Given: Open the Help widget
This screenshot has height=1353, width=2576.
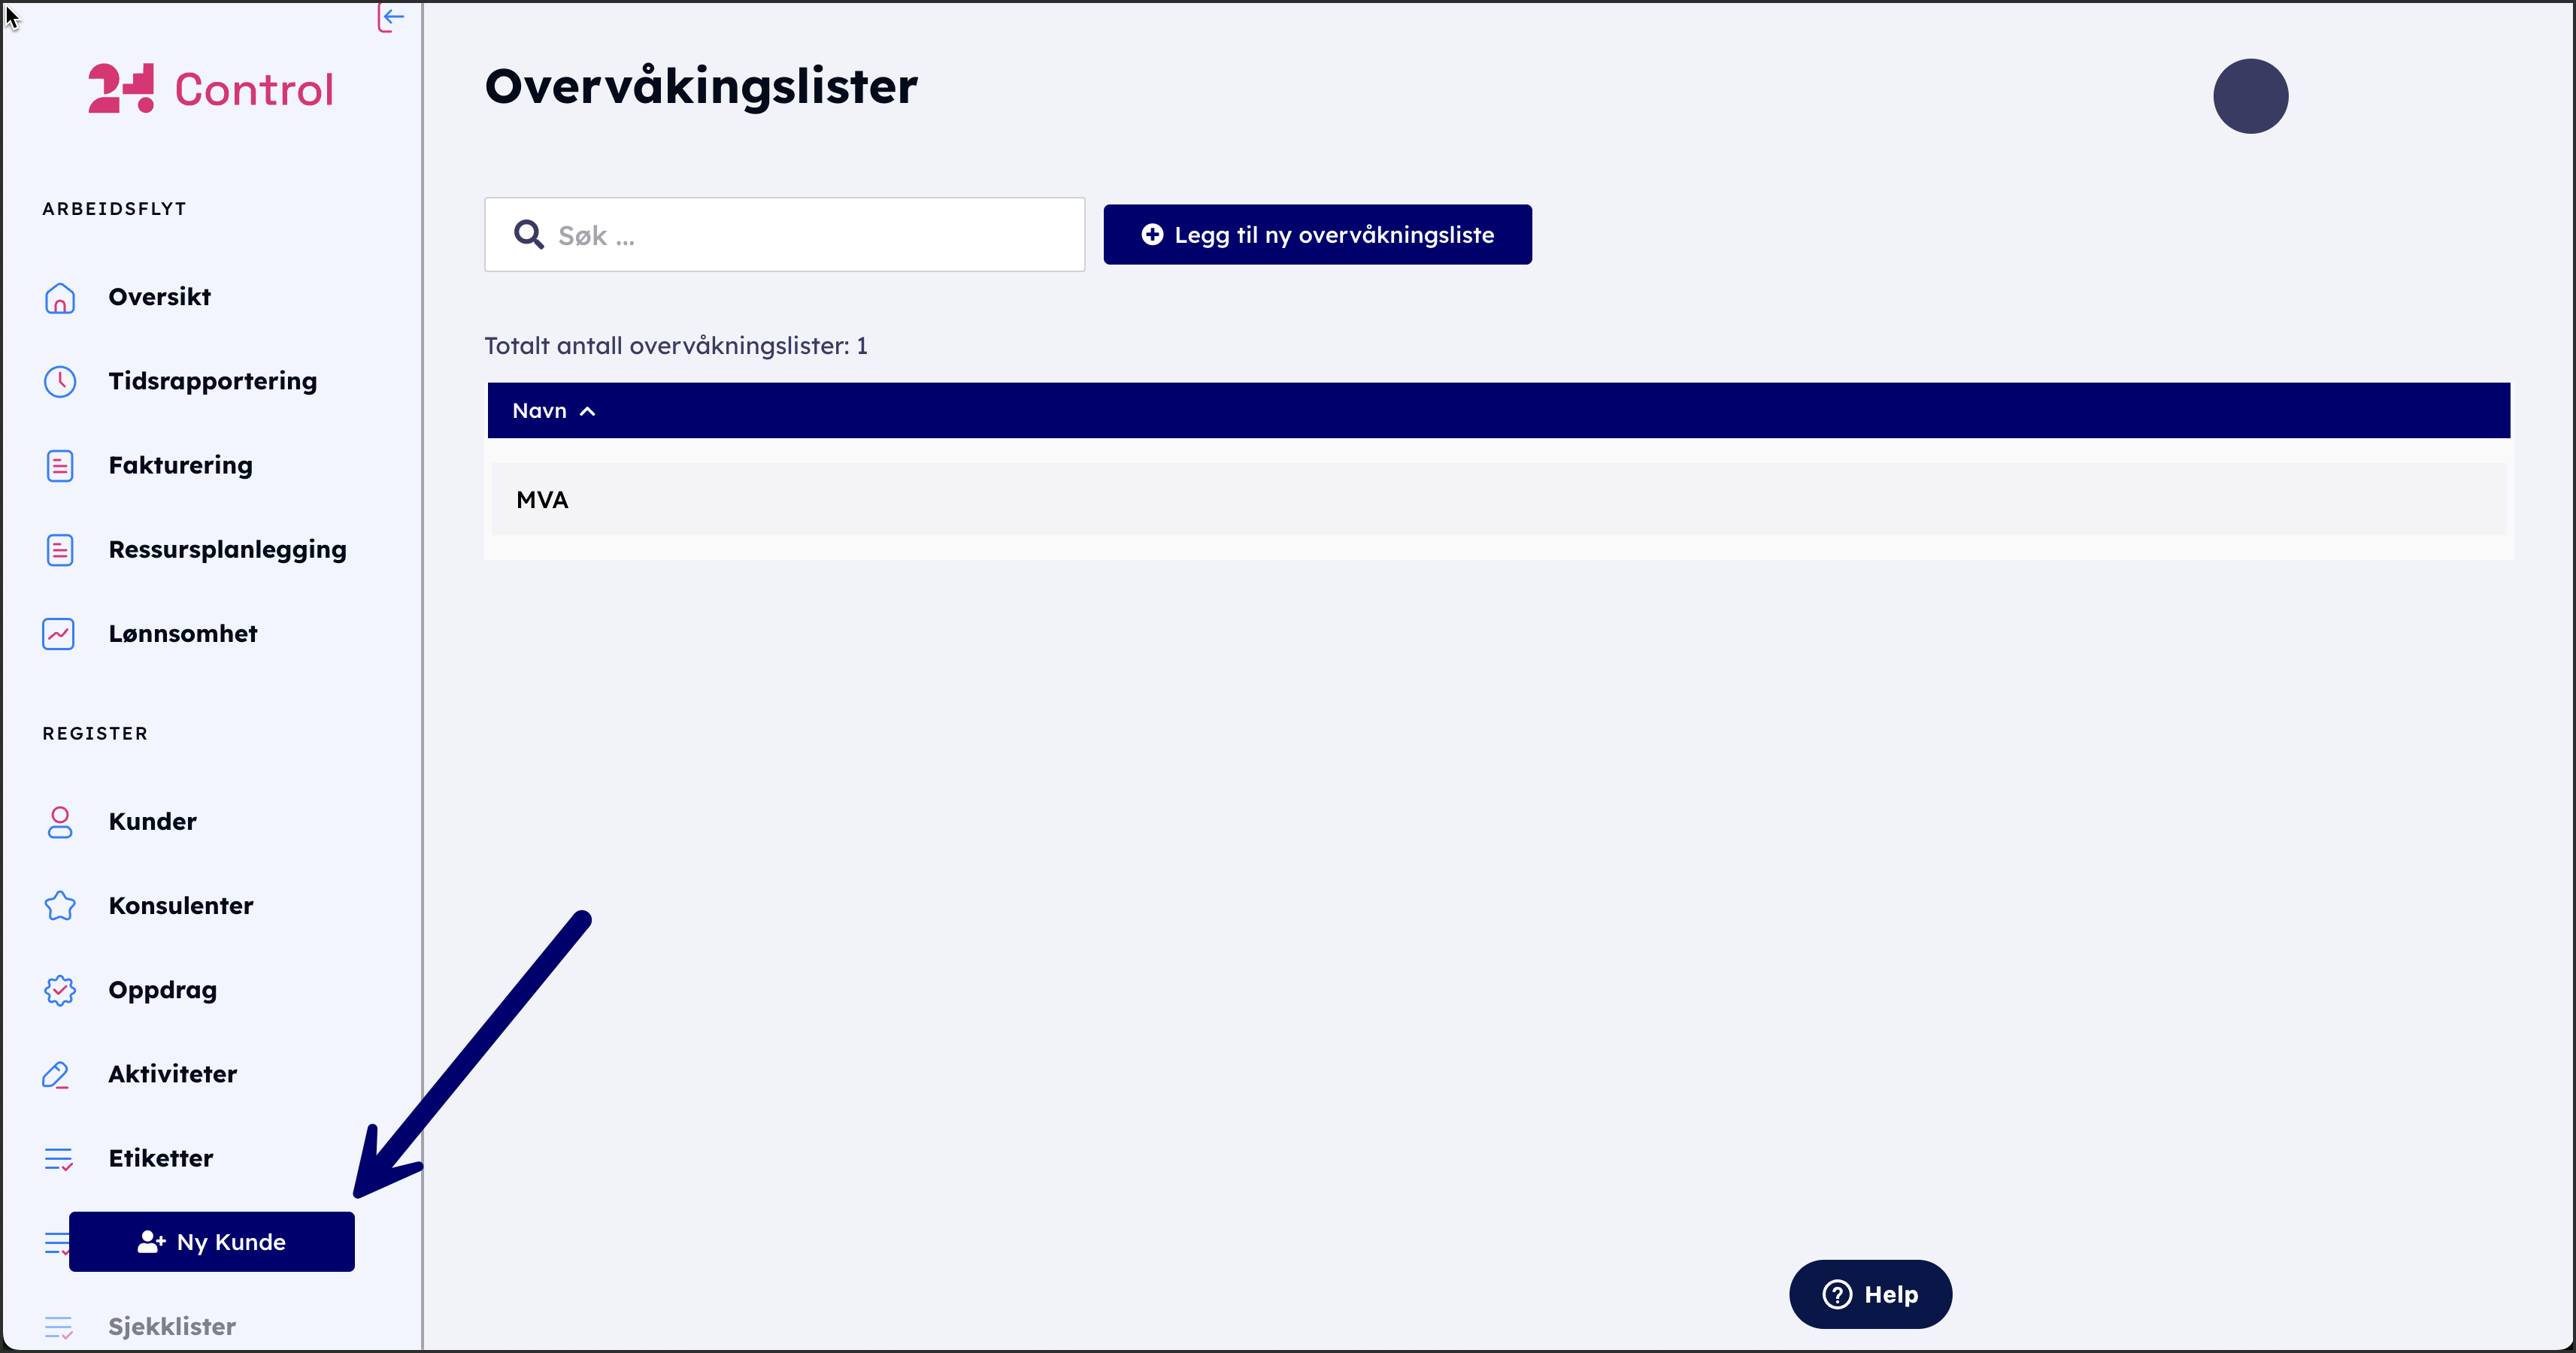Looking at the screenshot, I should pyautogui.click(x=1870, y=1294).
